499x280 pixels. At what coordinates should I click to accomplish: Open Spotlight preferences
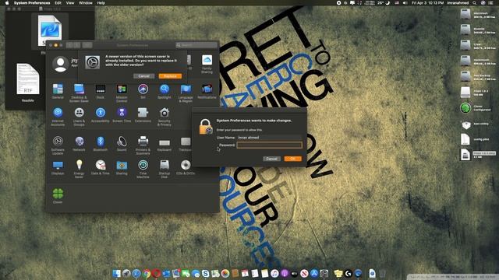coord(165,92)
